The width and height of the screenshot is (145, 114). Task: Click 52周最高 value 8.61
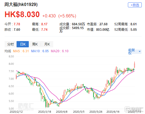click(134, 24)
